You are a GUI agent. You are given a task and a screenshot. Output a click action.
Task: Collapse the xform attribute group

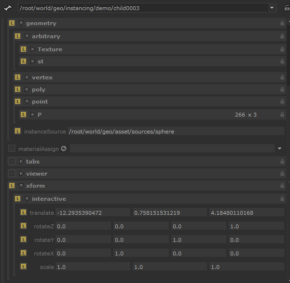tap(21, 186)
